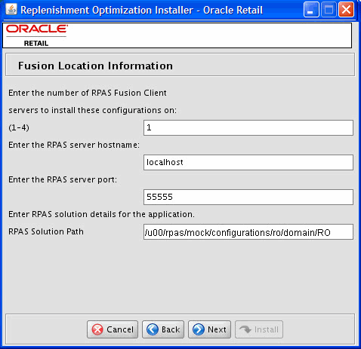Viewport: 361px width, 349px height.
Task: Click the Cancel button
Action: [x=113, y=329]
